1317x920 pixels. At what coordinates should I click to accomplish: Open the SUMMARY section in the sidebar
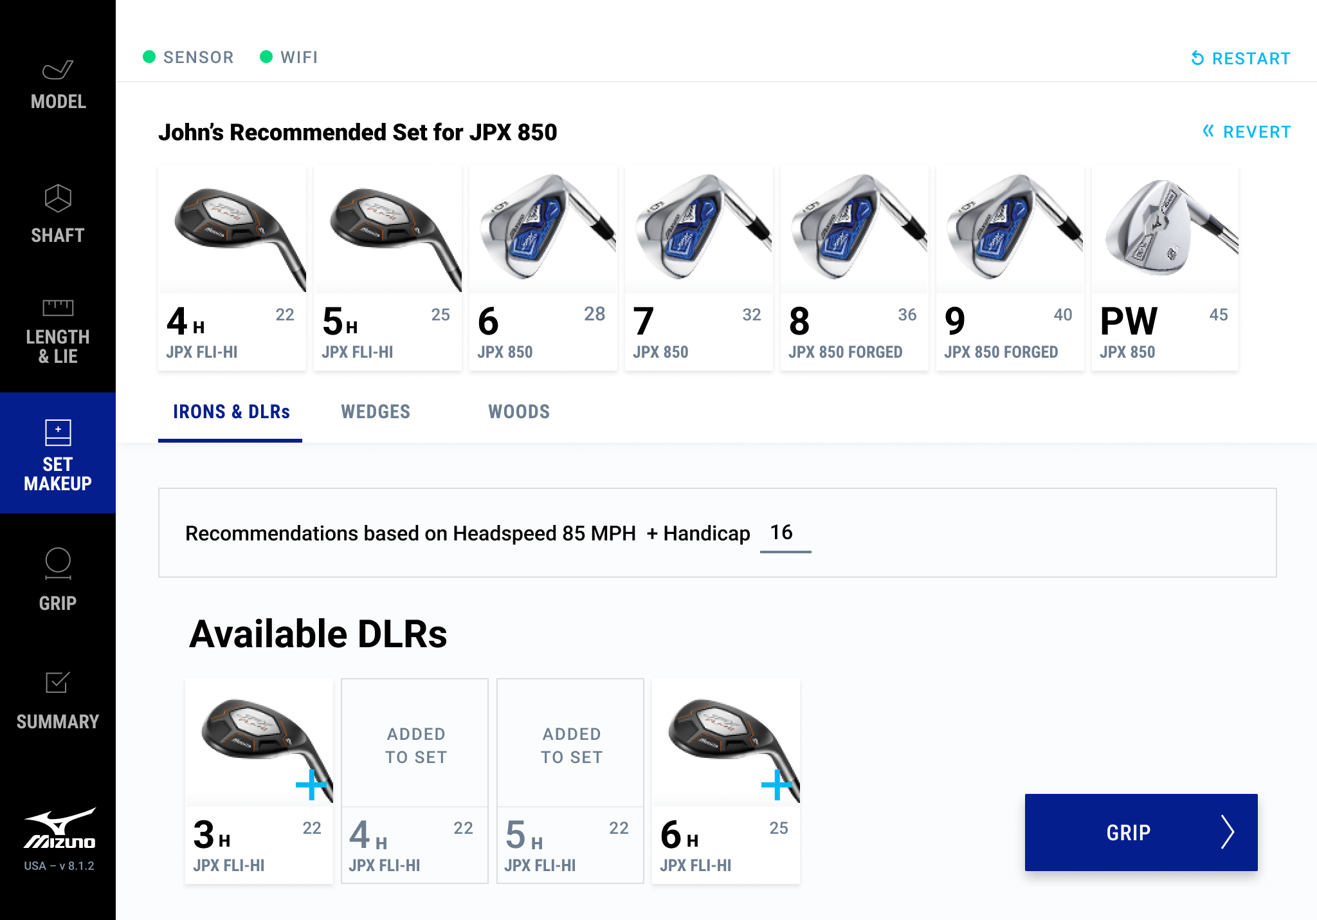tap(58, 698)
